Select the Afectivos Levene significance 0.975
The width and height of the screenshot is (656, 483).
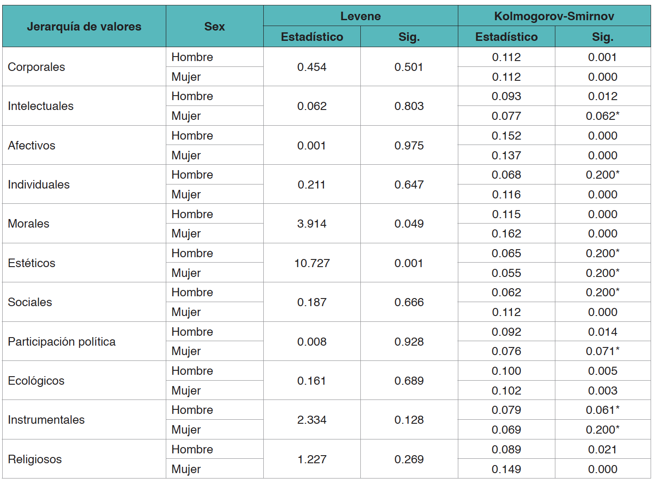409,145
